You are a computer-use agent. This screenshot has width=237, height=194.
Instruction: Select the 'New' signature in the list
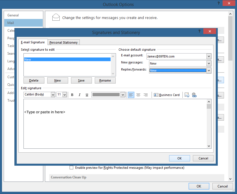[x=67, y=59]
